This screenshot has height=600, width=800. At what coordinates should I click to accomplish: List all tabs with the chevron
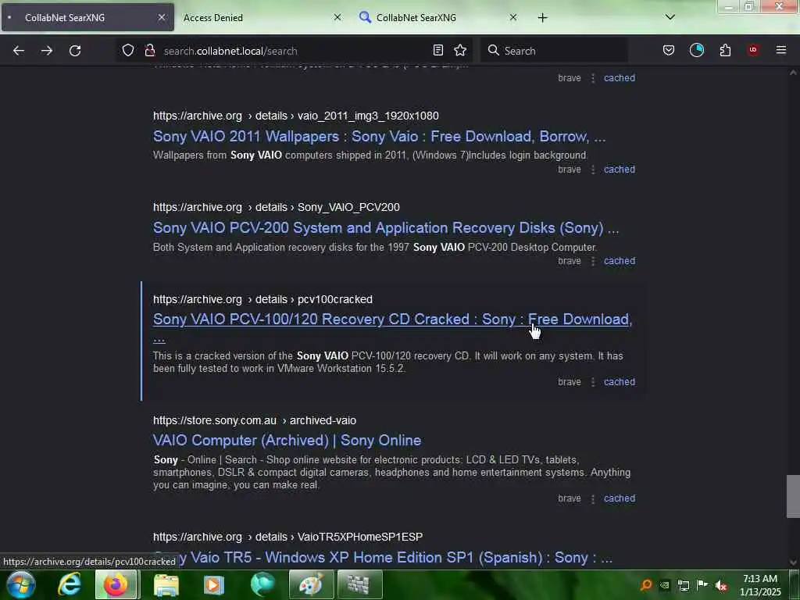click(670, 17)
